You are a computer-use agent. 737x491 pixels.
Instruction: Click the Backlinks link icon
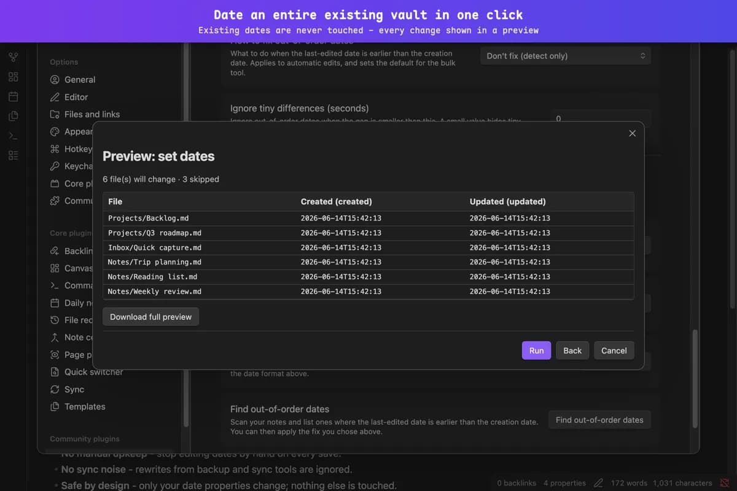55,251
